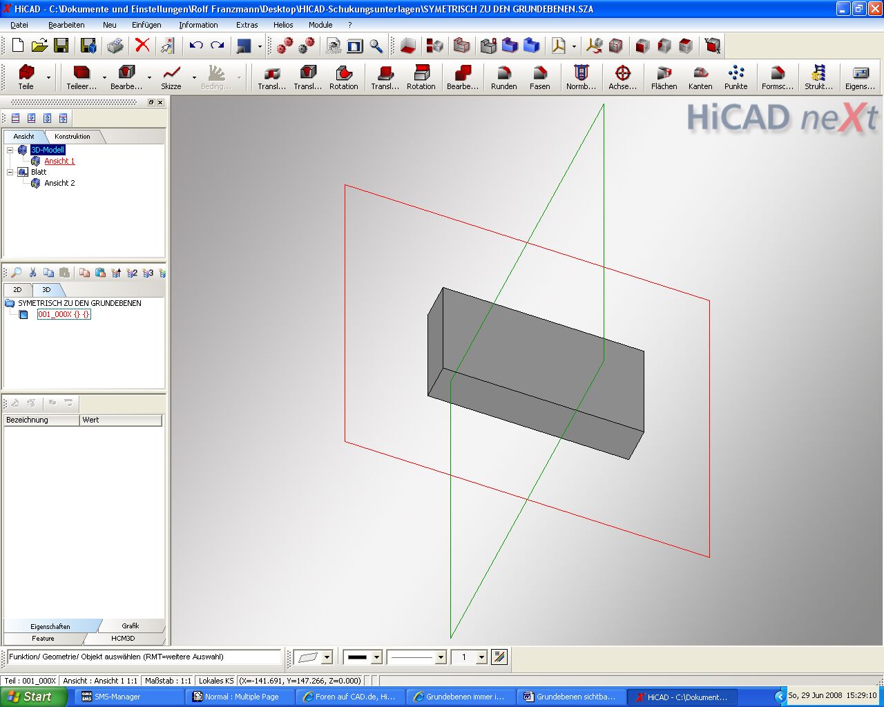Click the Bezeichnung column header

[x=42, y=420]
